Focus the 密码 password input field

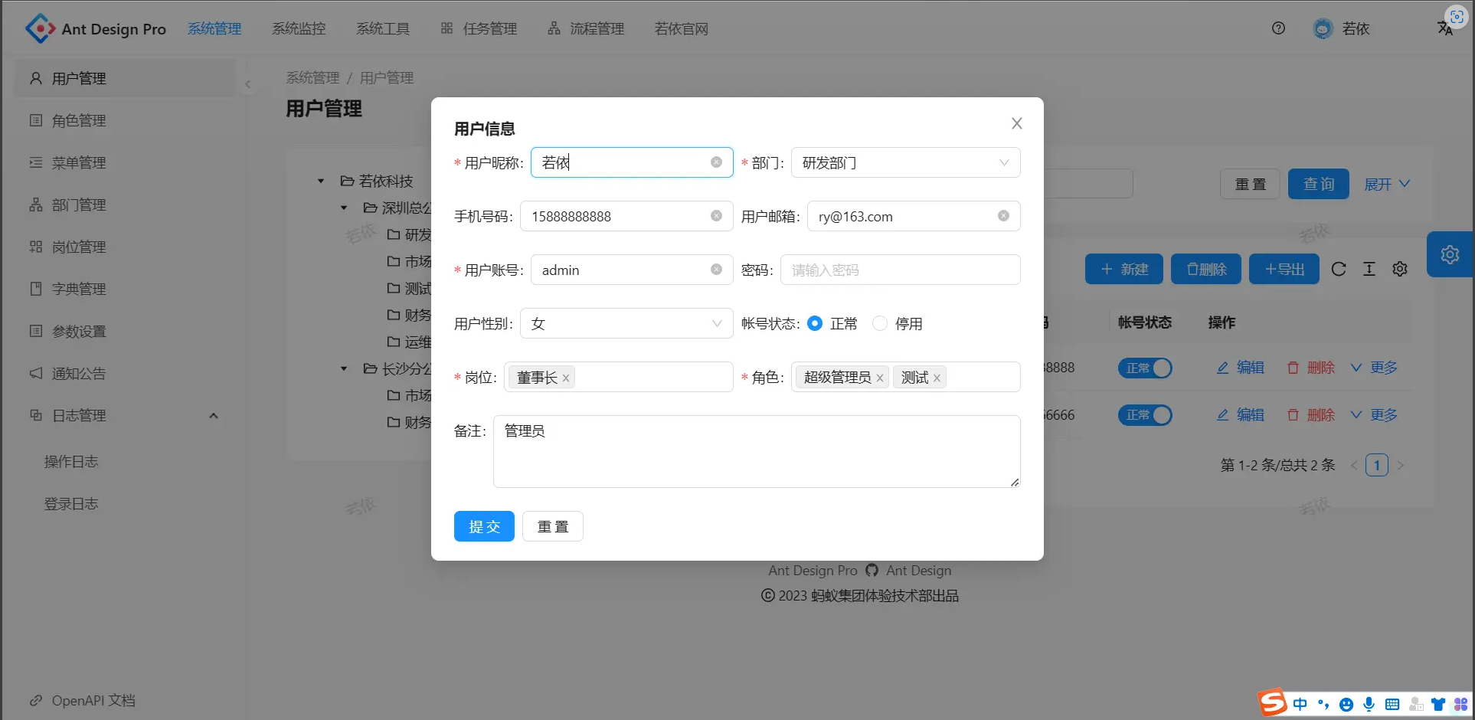coord(900,270)
